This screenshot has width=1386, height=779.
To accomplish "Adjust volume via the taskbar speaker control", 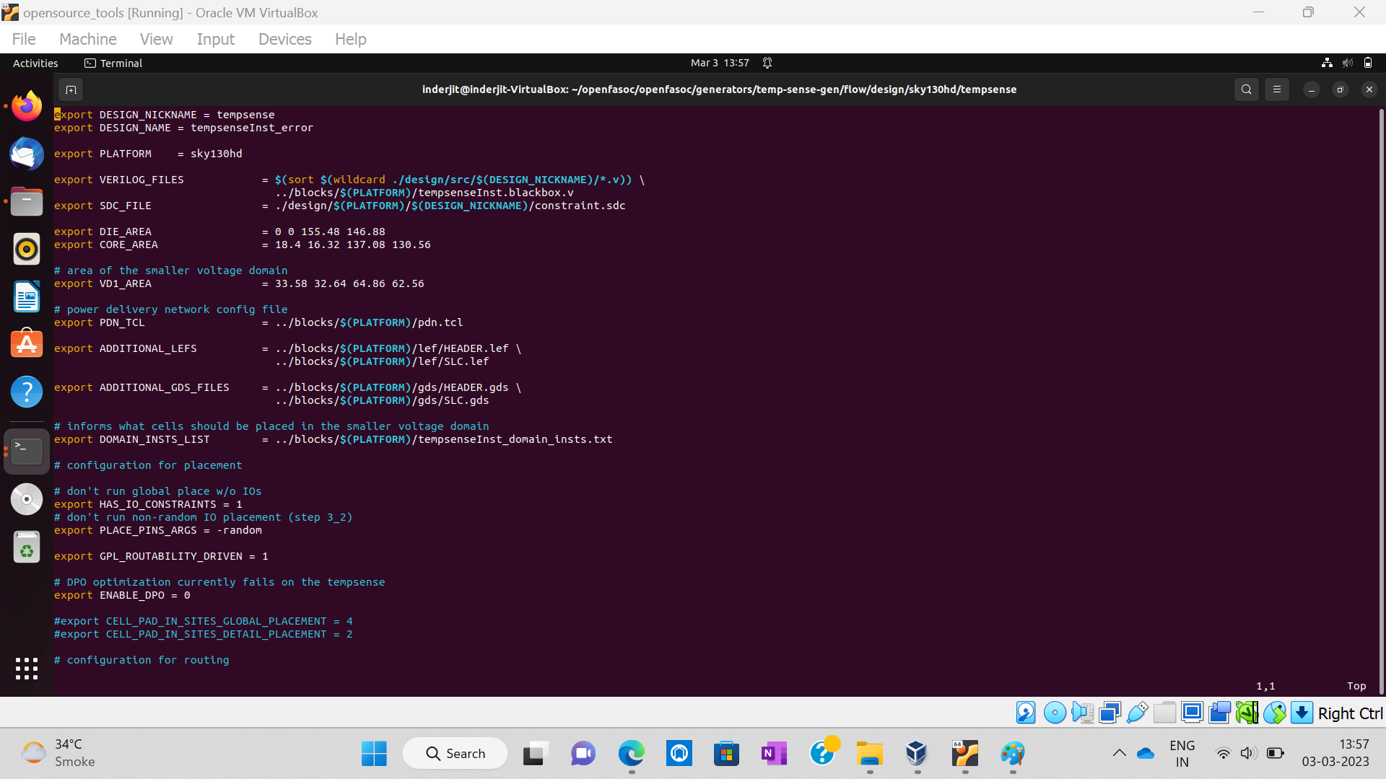I will (x=1250, y=752).
